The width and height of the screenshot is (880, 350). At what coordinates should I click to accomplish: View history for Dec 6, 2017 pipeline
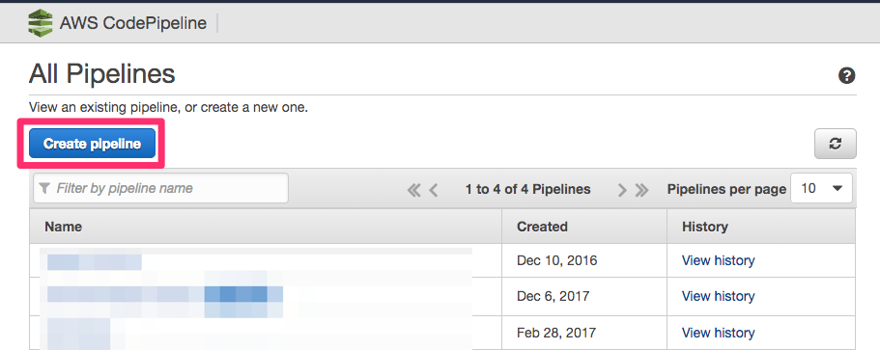(x=718, y=296)
